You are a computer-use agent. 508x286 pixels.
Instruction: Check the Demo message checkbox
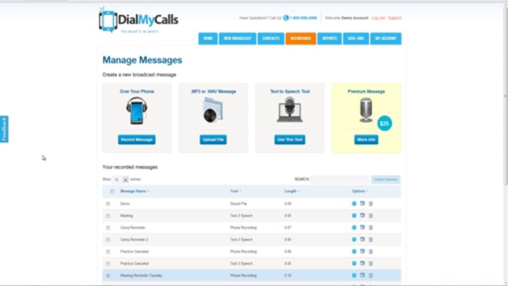108,204
